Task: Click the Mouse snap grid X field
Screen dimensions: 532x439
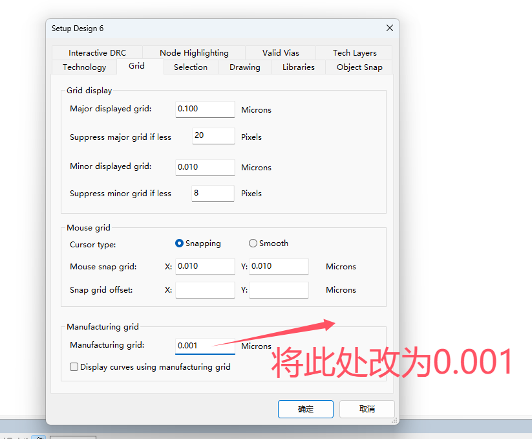Action: 205,267
